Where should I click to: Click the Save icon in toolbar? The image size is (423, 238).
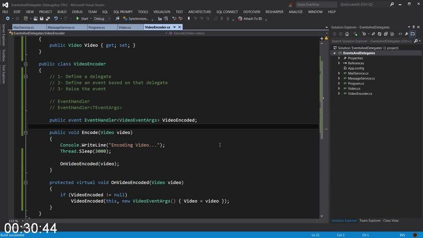42,19
